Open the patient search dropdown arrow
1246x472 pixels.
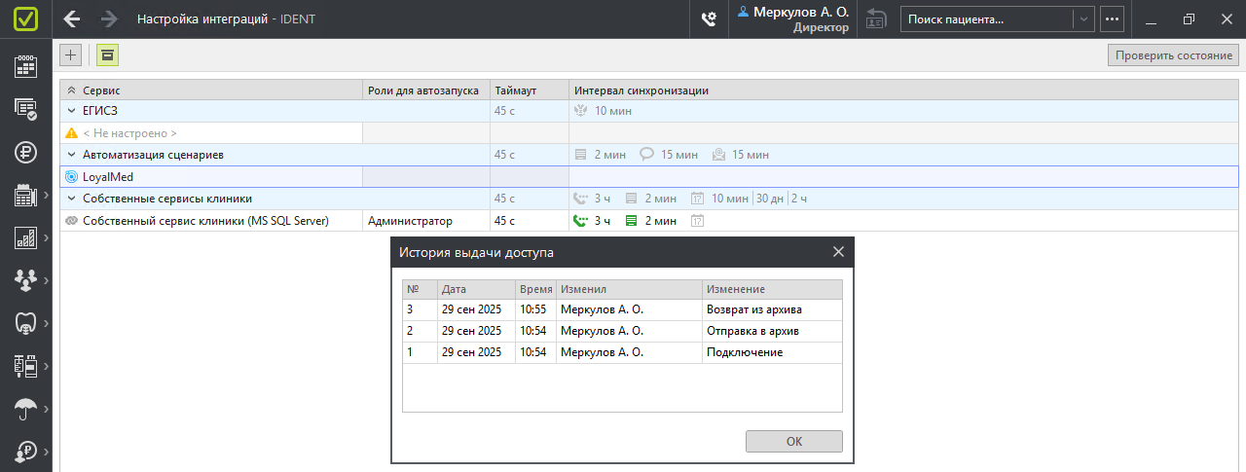click(1084, 19)
